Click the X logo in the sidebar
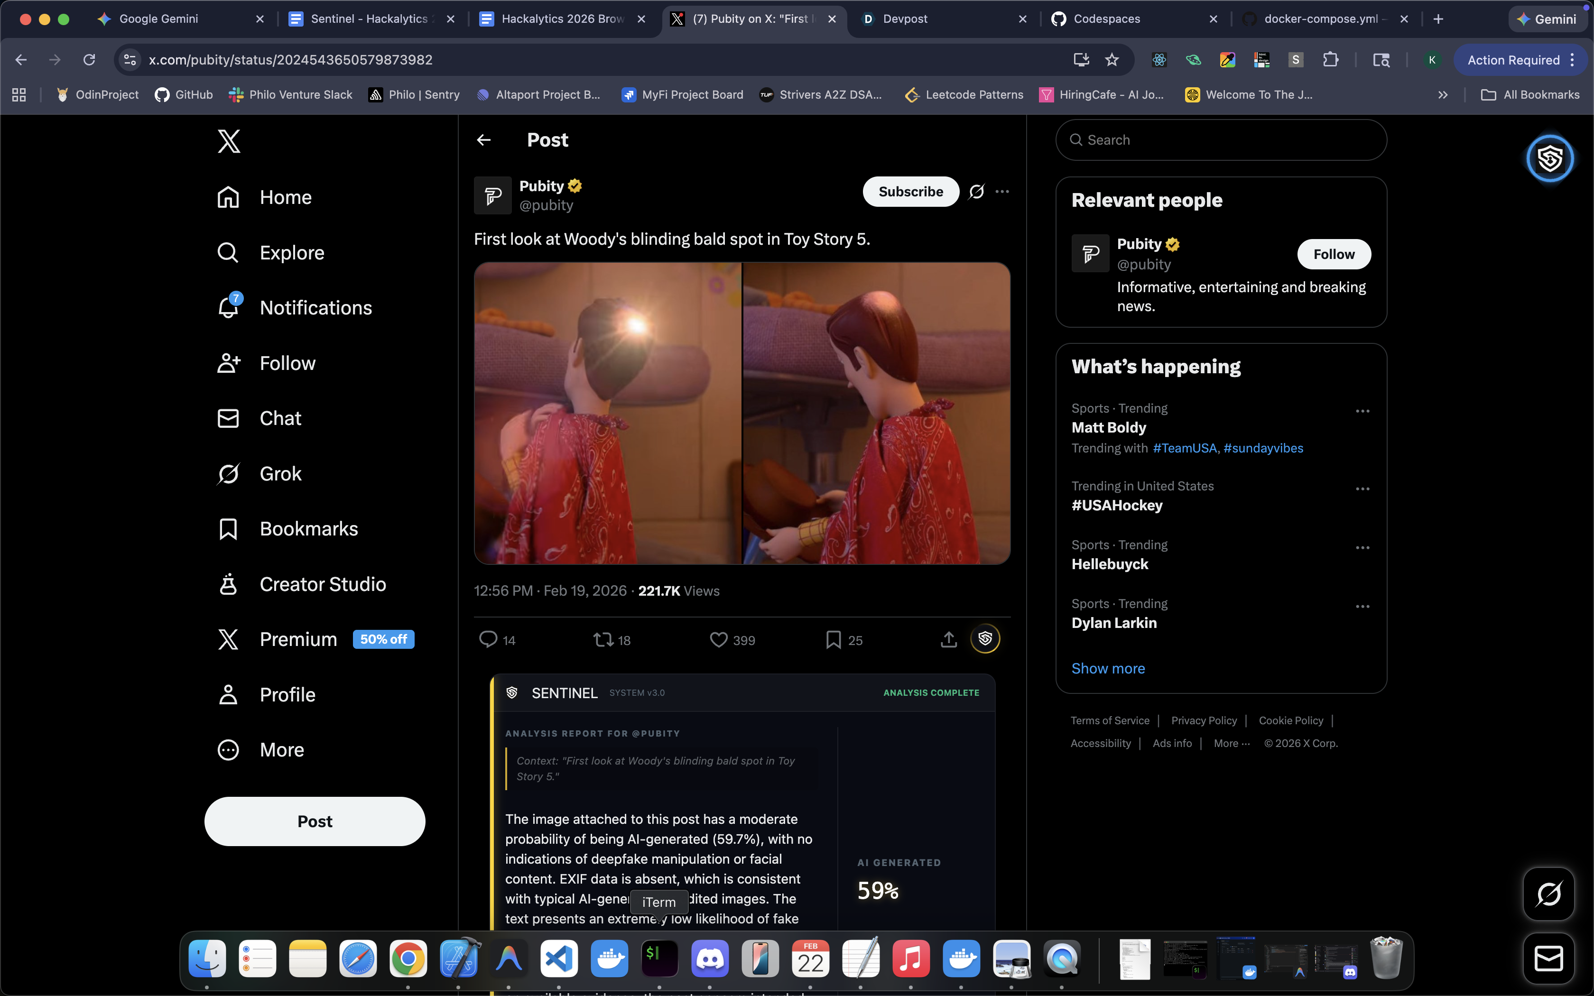The image size is (1594, 996). [229, 141]
